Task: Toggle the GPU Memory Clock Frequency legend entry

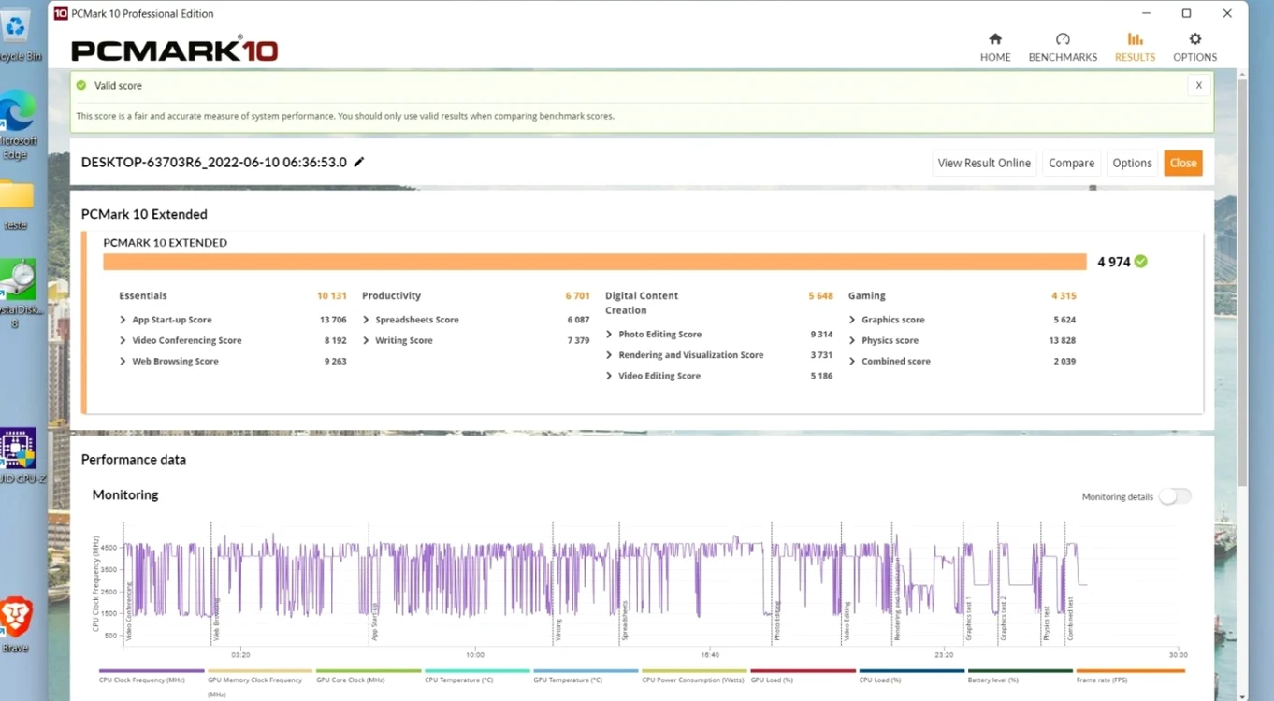Action: [x=260, y=682]
